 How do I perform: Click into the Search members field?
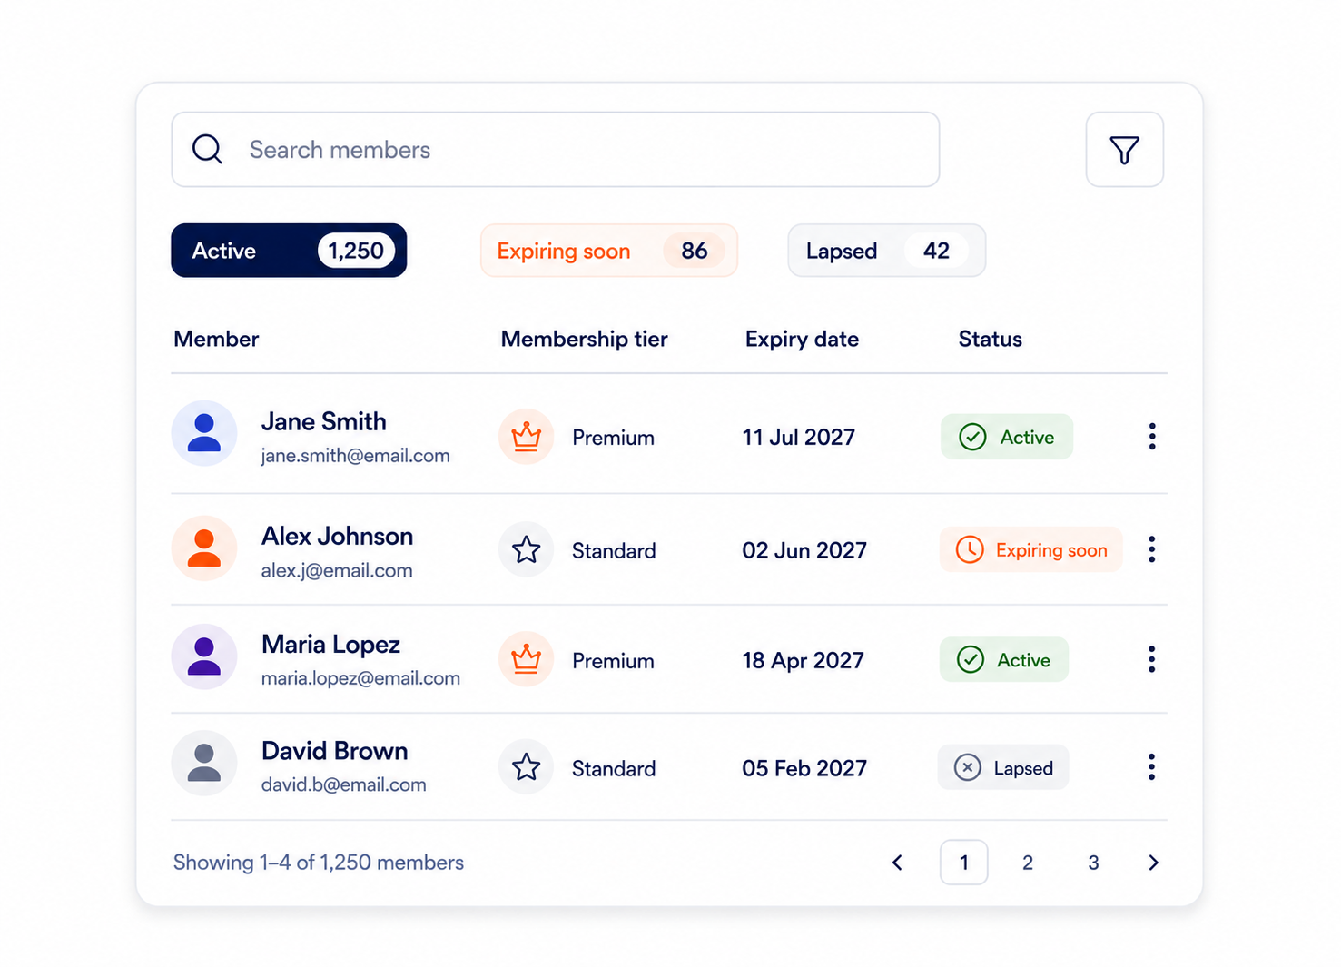(x=555, y=150)
